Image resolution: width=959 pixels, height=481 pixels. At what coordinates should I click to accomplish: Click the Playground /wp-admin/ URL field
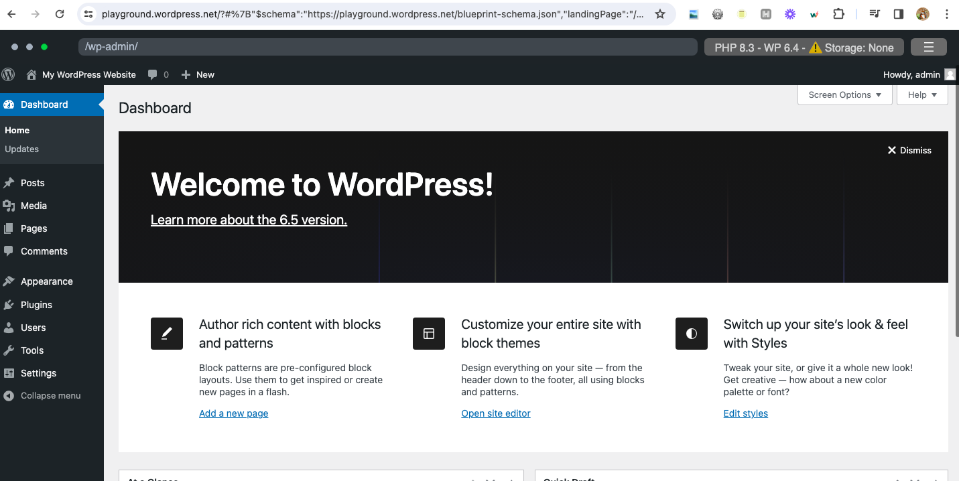coord(388,47)
